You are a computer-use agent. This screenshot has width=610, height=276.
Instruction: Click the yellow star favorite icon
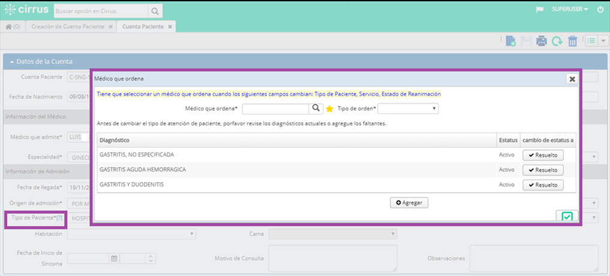pos(330,109)
